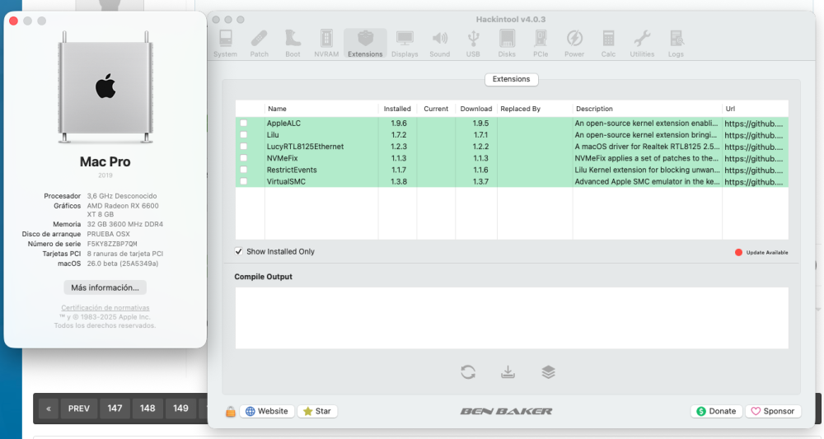The height and width of the screenshot is (439, 824).
Task: Open the VirtualSMC github URL cell
Action: point(755,182)
